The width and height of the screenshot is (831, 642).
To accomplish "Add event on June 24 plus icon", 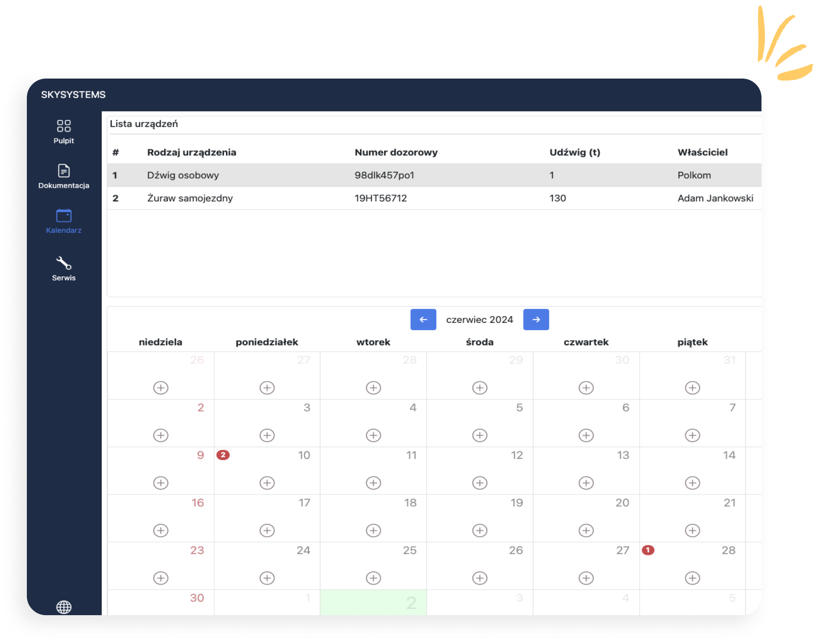I will (267, 578).
